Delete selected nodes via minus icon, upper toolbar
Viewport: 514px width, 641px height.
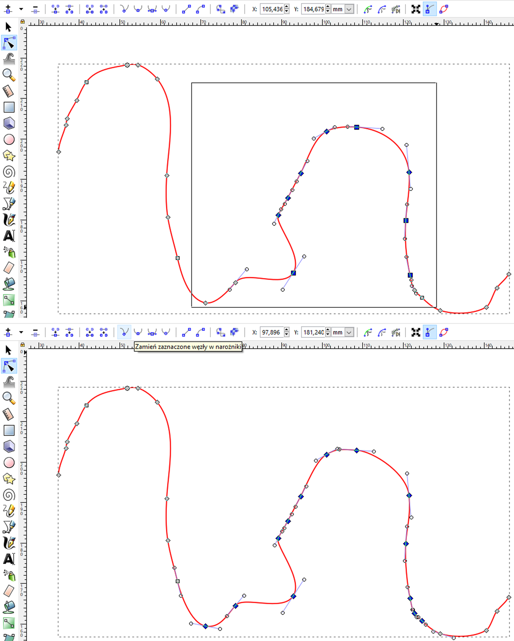point(35,9)
